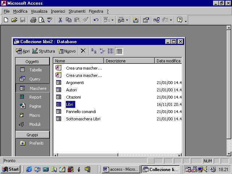Click the New database toolbar icon
Image resolution: width=232 pixels, height=174 pixels.
[6, 20]
